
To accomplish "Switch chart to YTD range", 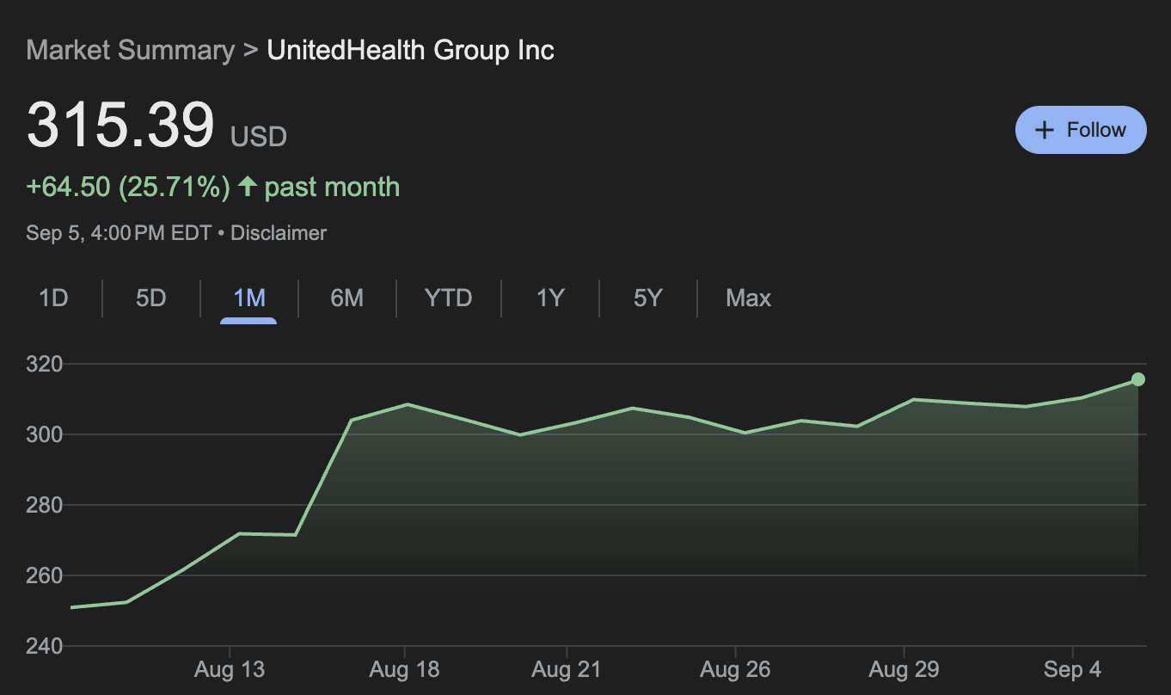I will coord(448,298).
